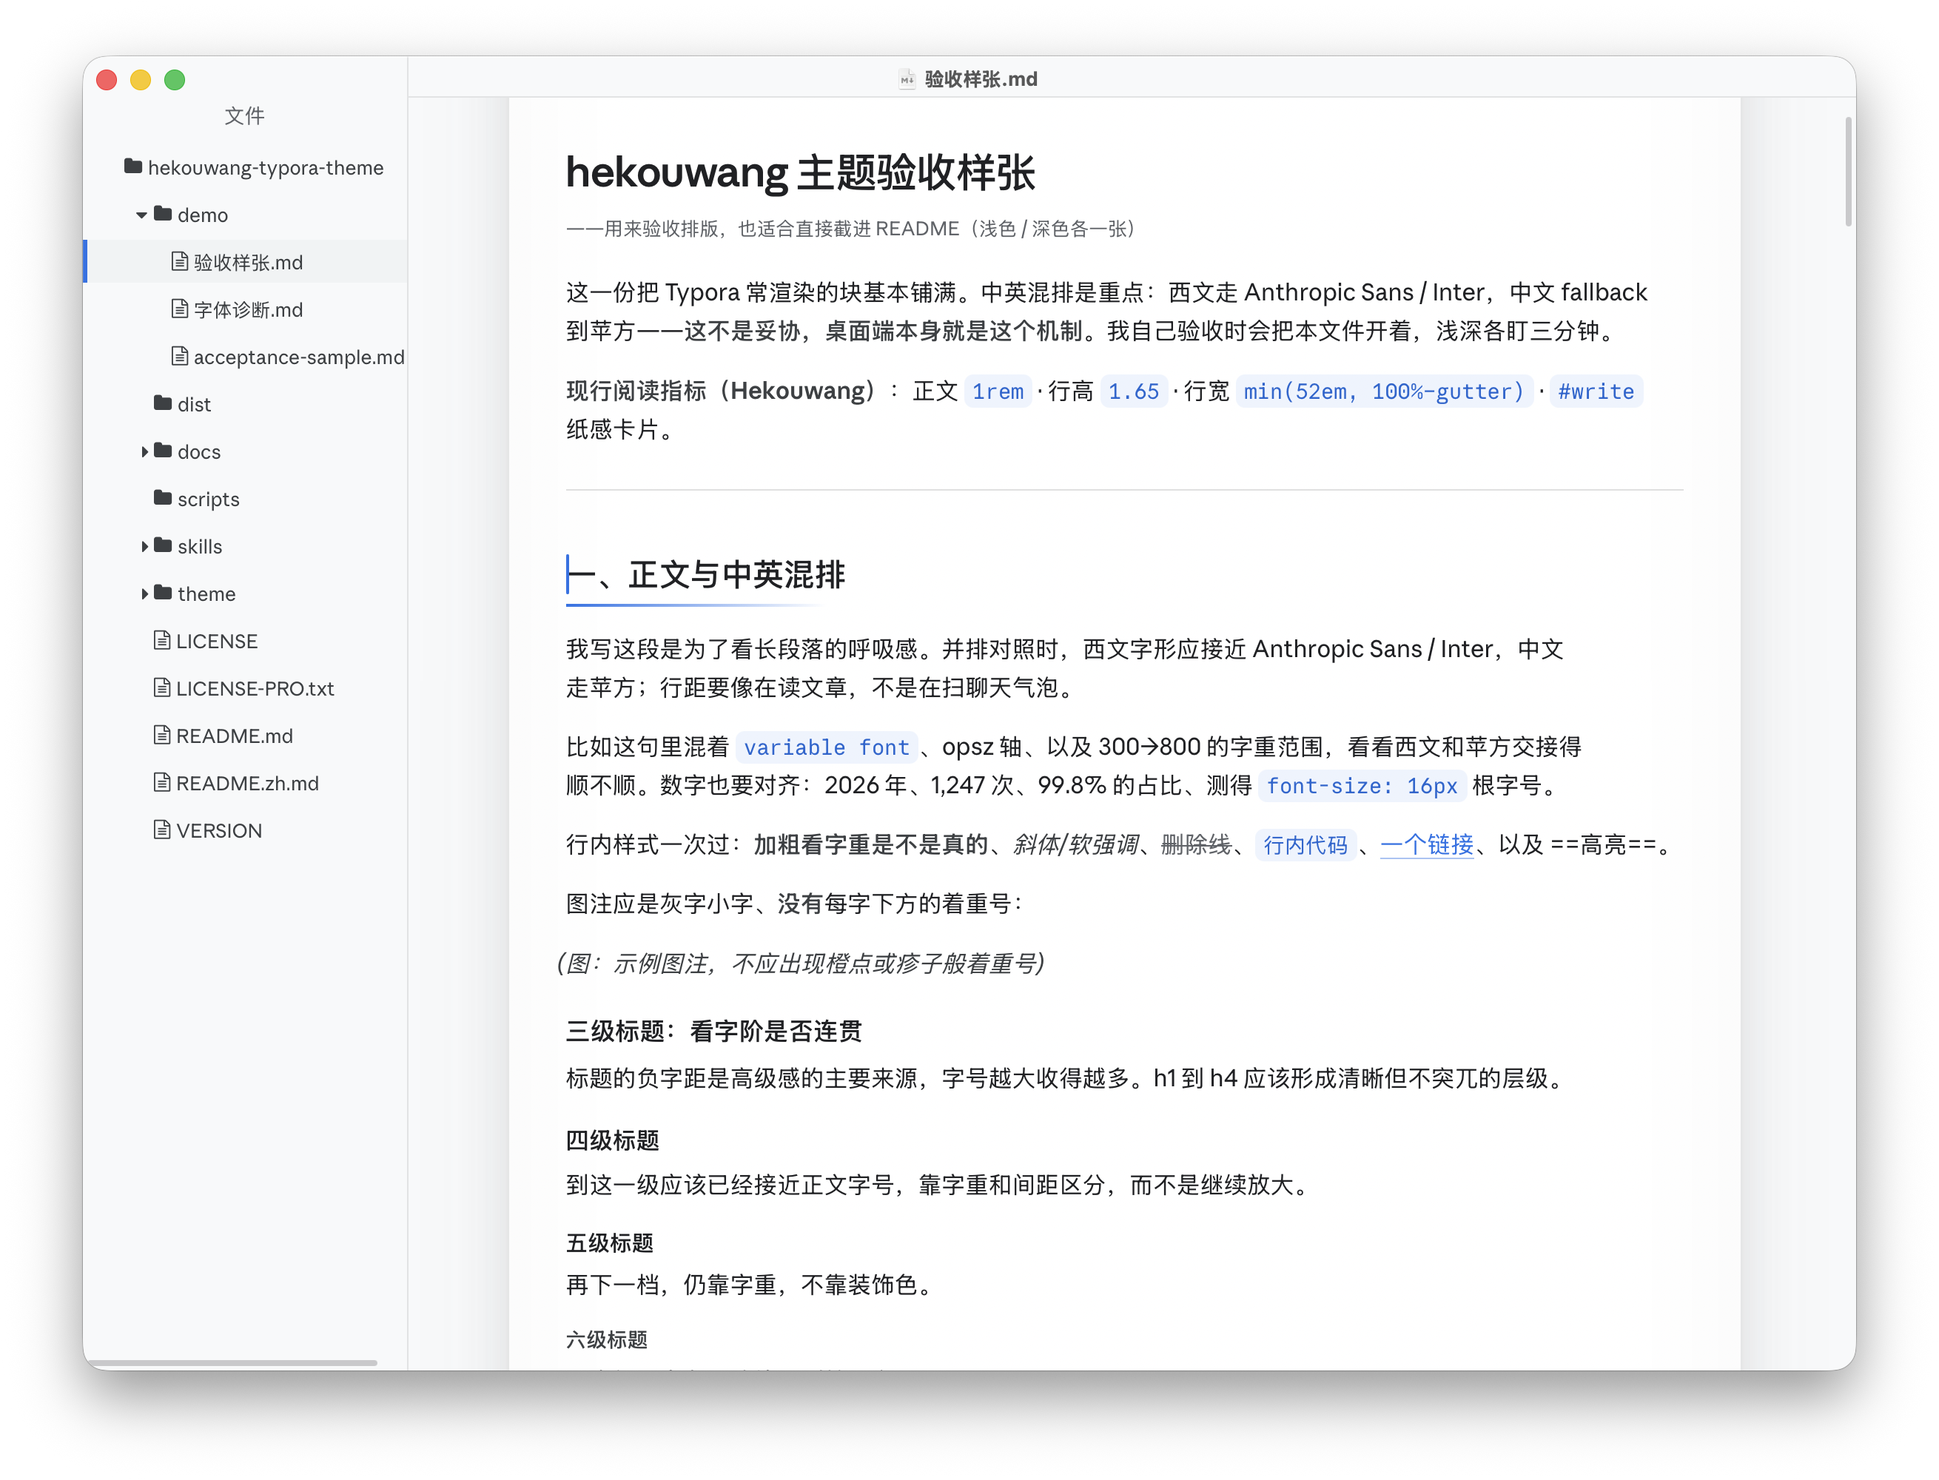1939x1480 pixels.
Task: Open 验收样张.md in the file tree
Action: [249, 263]
